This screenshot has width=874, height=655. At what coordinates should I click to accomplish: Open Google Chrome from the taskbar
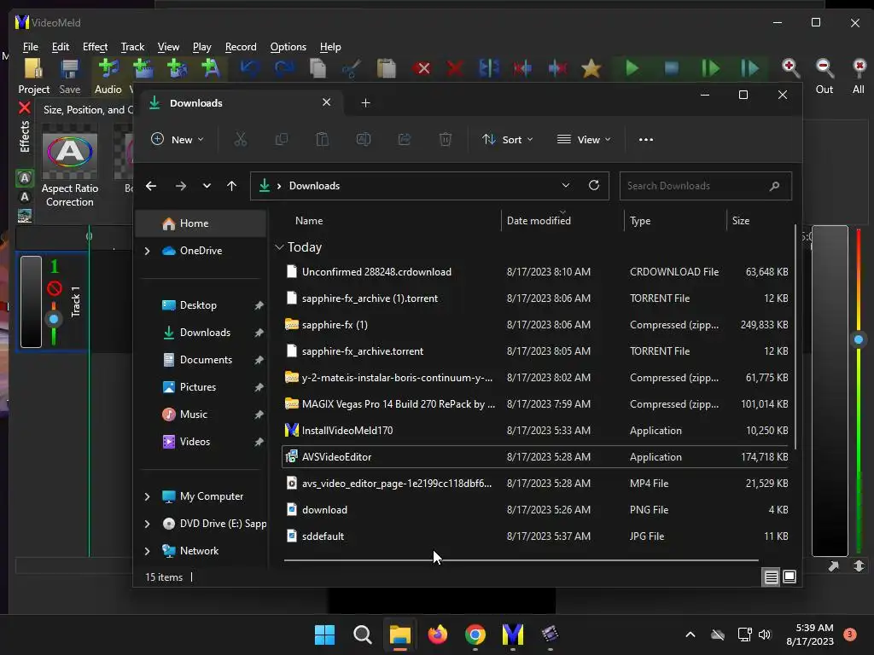tap(475, 635)
